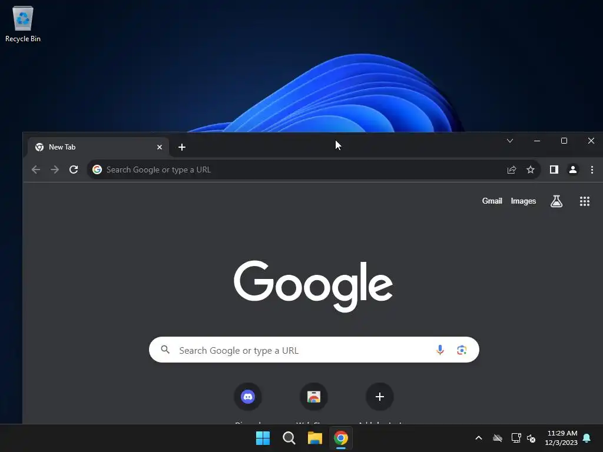Open the Images link

pyautogui.click(x=523, y=201)
